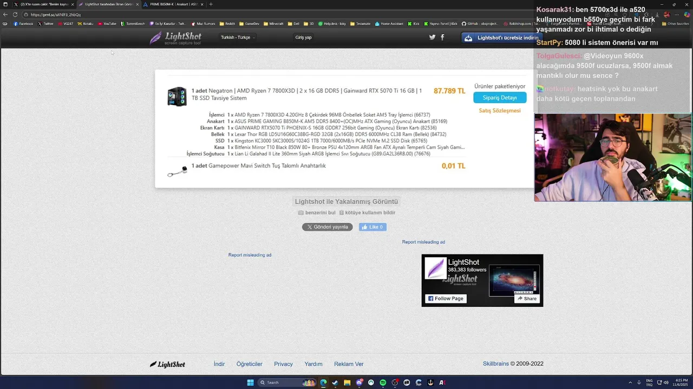Open the Reklam Ver footer link
The height and width of the screenshot is (389, 693).
(349, 364)
